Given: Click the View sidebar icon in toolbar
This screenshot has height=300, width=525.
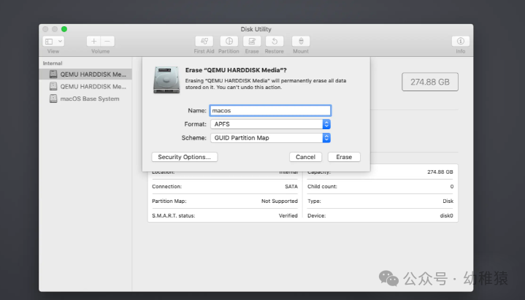Looking at the screenshot, I should (49, 42).
